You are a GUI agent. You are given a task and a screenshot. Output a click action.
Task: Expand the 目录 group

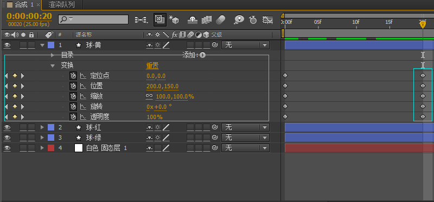tap(53, 55)
